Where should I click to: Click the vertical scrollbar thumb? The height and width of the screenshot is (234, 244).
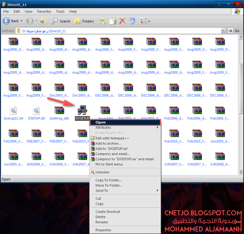click(240, 88)
